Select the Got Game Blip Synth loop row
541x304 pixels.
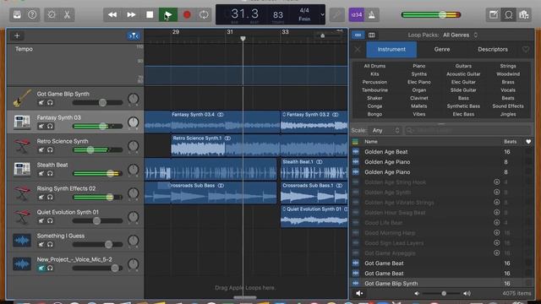coord(442,284)
